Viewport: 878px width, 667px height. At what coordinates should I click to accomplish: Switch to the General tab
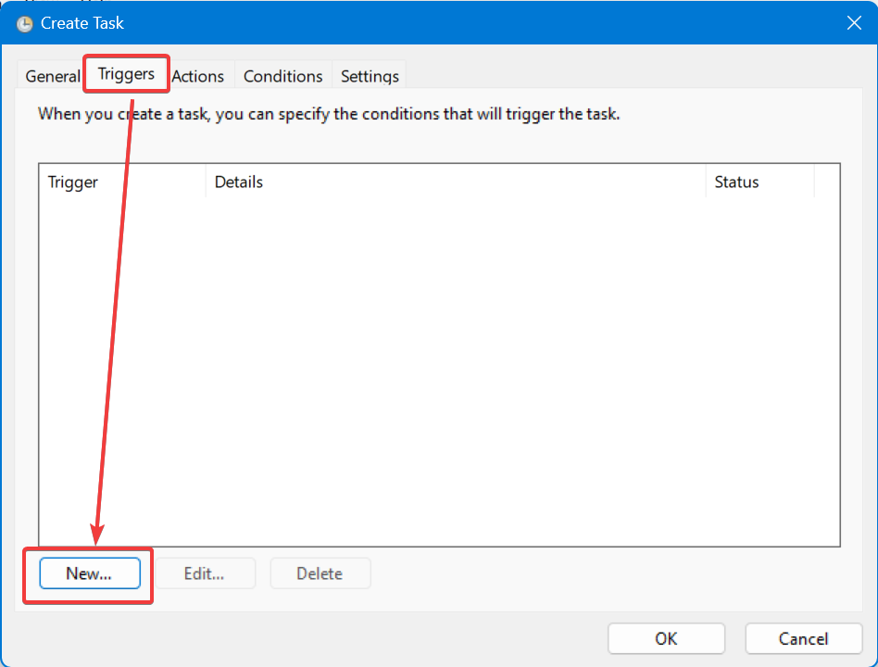(x=51, y=76)
